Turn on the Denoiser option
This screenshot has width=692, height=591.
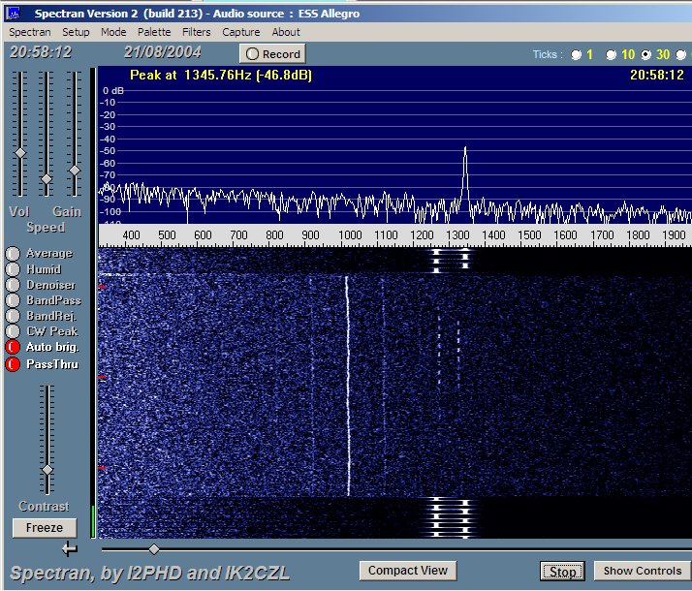(x=13, y=285)
